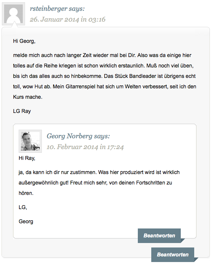
Task: Click the speech bubble pointer under rsteinberger's avatar
Action: (15, 24)
